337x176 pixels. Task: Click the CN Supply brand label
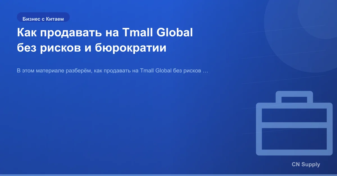coord(306,164)
